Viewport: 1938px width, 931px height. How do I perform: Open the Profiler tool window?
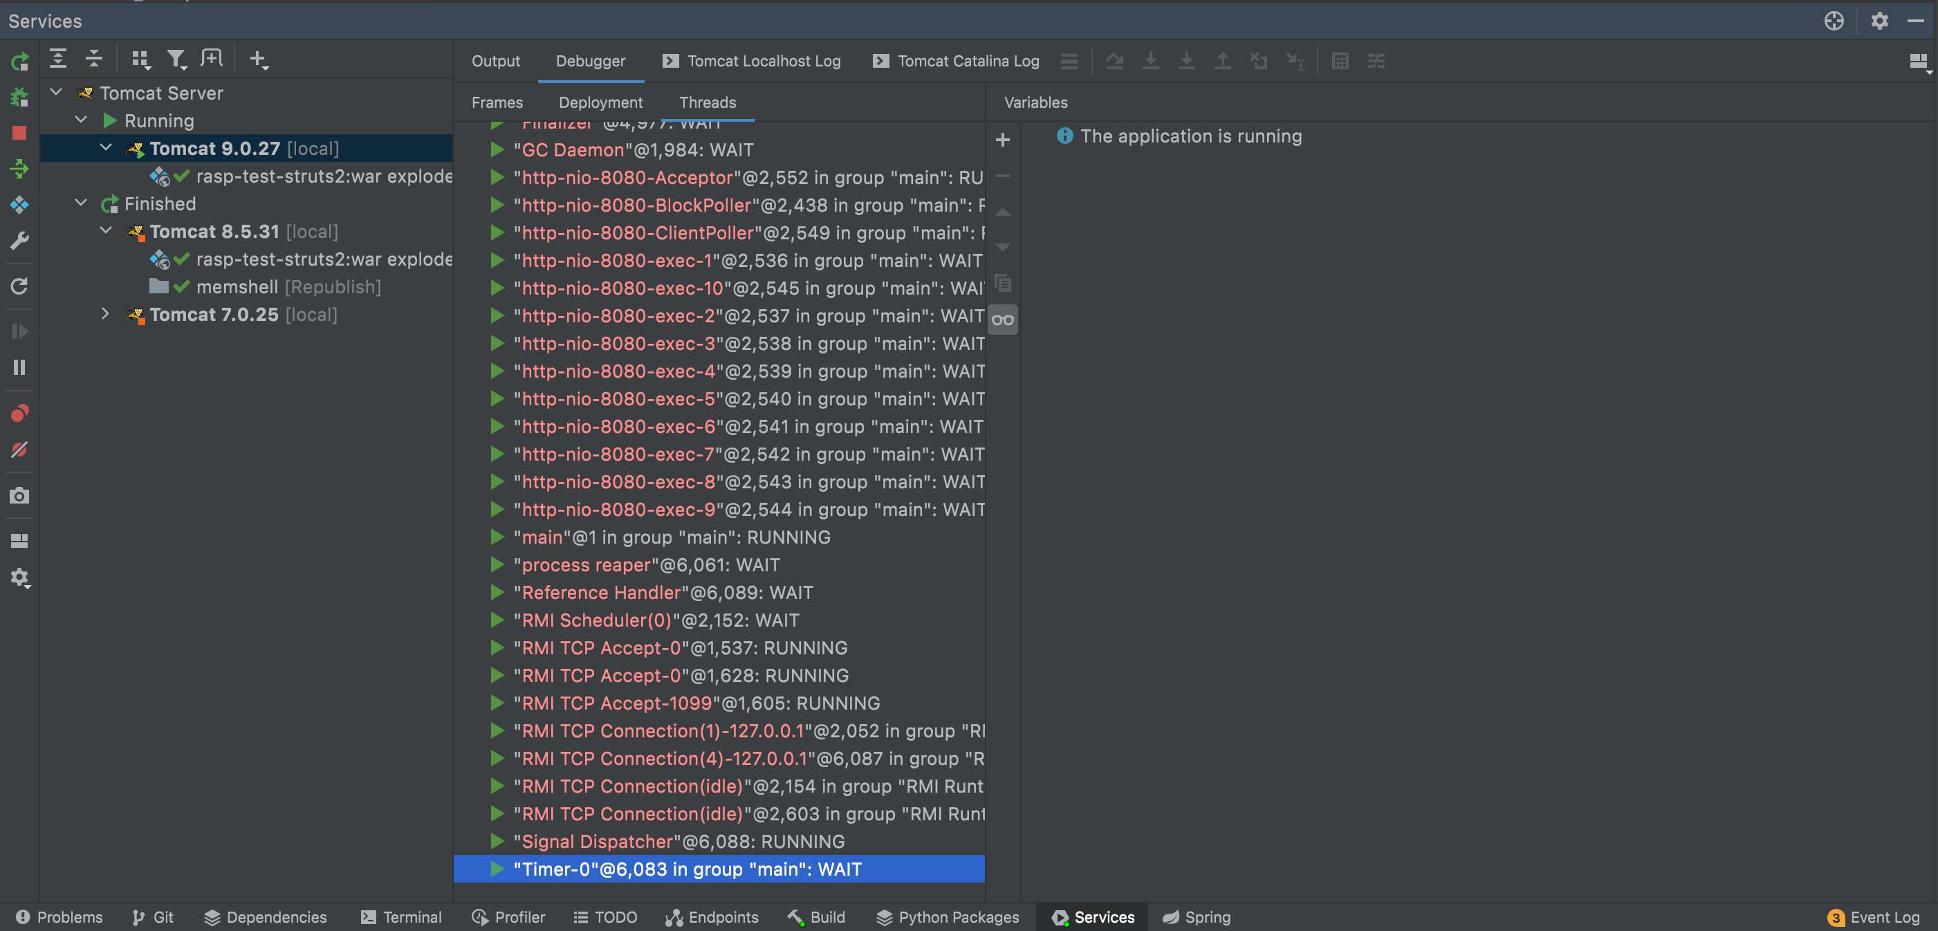508,916
